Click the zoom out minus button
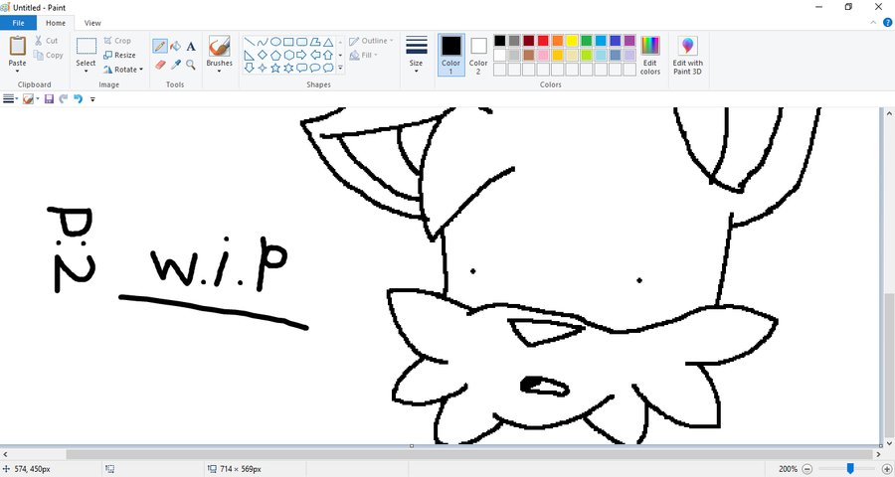The width and height of the screenshot is (895, 477). 807,469
